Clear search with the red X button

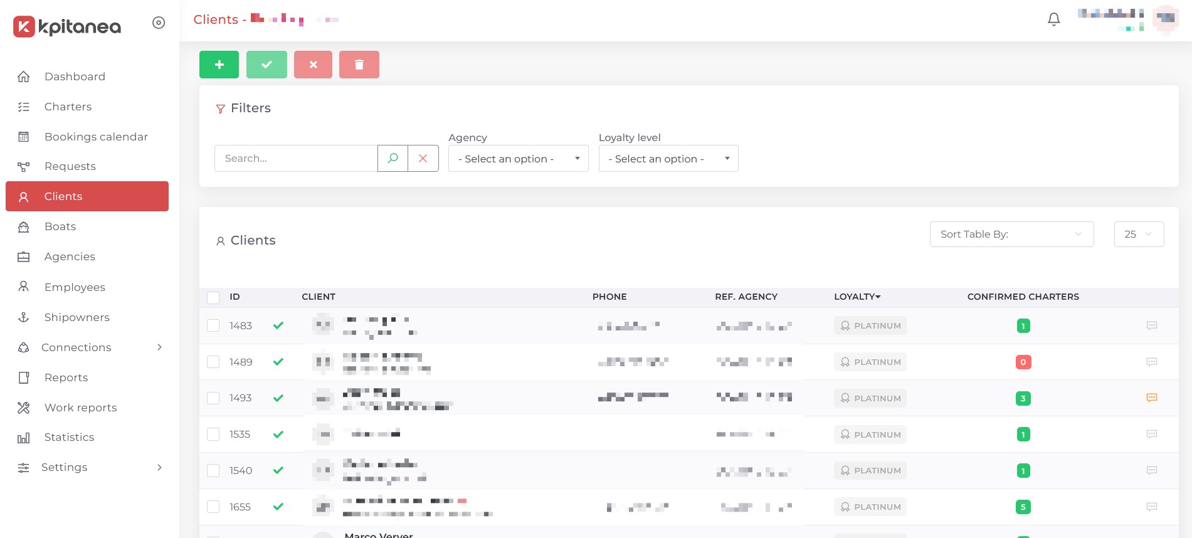pyautogui.click(x=423, y=158)
